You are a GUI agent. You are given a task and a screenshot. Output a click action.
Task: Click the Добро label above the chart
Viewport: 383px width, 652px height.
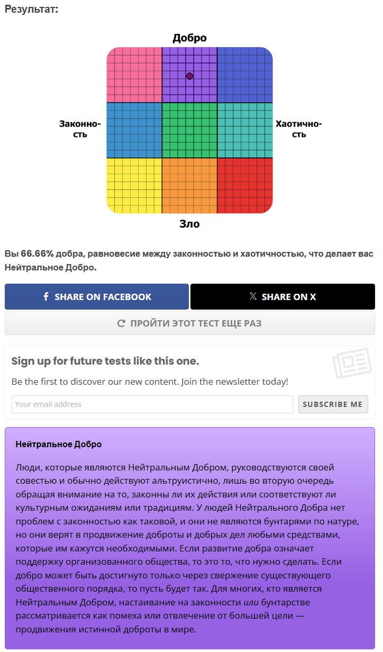pos(189,38)
